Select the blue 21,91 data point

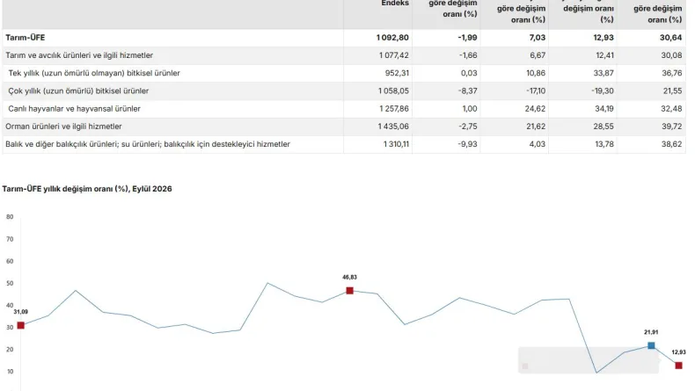pyautogui.click(x=651, y=345)
